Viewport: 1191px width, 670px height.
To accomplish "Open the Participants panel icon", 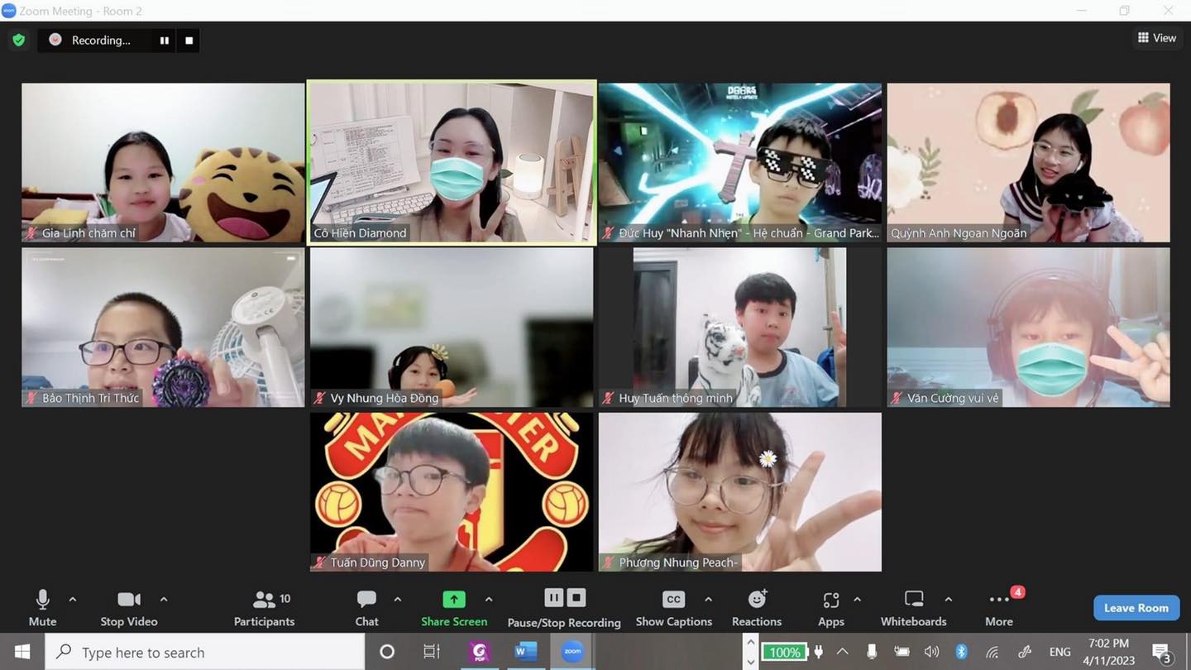I will pos(264,601).
